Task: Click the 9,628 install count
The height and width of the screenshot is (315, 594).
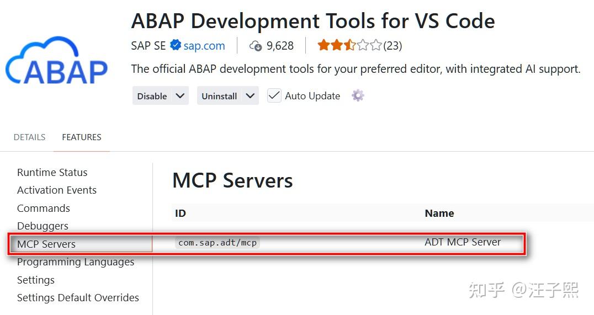Action: tap(280, 46)
